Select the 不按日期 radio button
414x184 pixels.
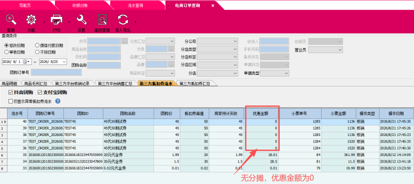coord(37,52)
